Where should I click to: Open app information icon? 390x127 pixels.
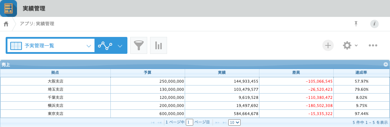click(374, 24)
